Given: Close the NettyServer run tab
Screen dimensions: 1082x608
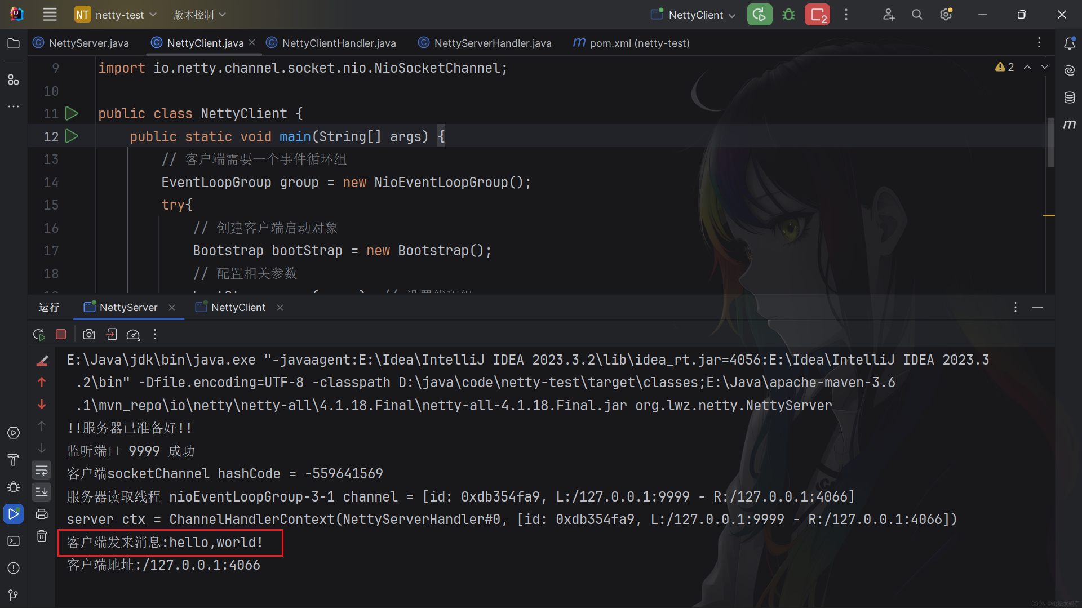Looking at the screenshot, I should [172, 307].
